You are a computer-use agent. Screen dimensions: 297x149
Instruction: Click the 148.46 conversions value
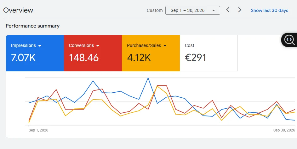pyautogui.click(x=84, y=58)
